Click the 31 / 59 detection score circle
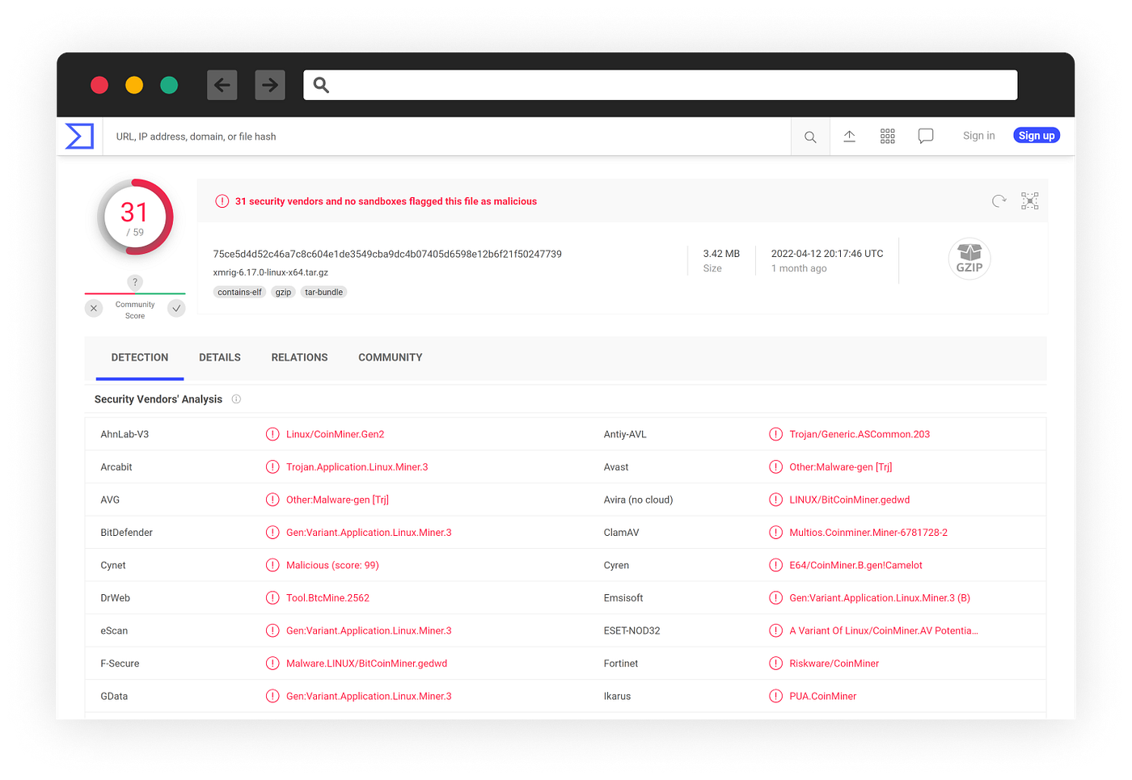Screen dimensions: 1132x780 (x=135, y=217)
